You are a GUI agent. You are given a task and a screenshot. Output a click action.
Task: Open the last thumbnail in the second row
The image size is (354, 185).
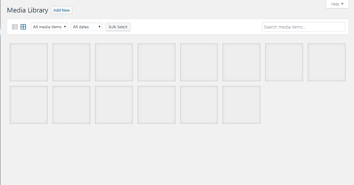[x=241, y=105]
